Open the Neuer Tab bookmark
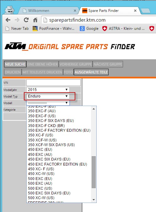Screen dimensions: 156x212 17,29
